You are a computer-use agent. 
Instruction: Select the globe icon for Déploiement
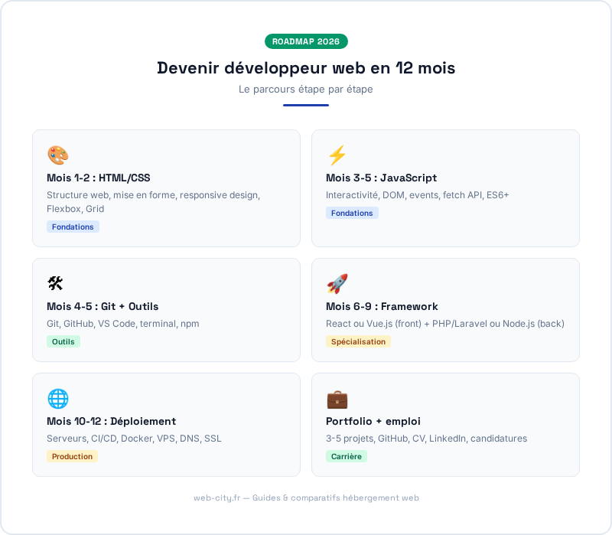(x=57, y=398)
